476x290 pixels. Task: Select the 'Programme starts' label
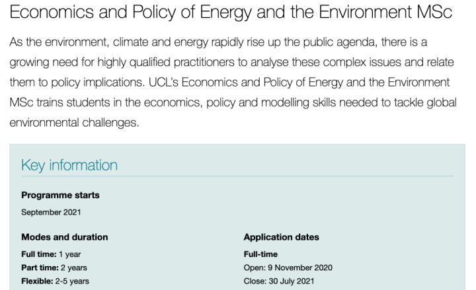coord(60,195)
